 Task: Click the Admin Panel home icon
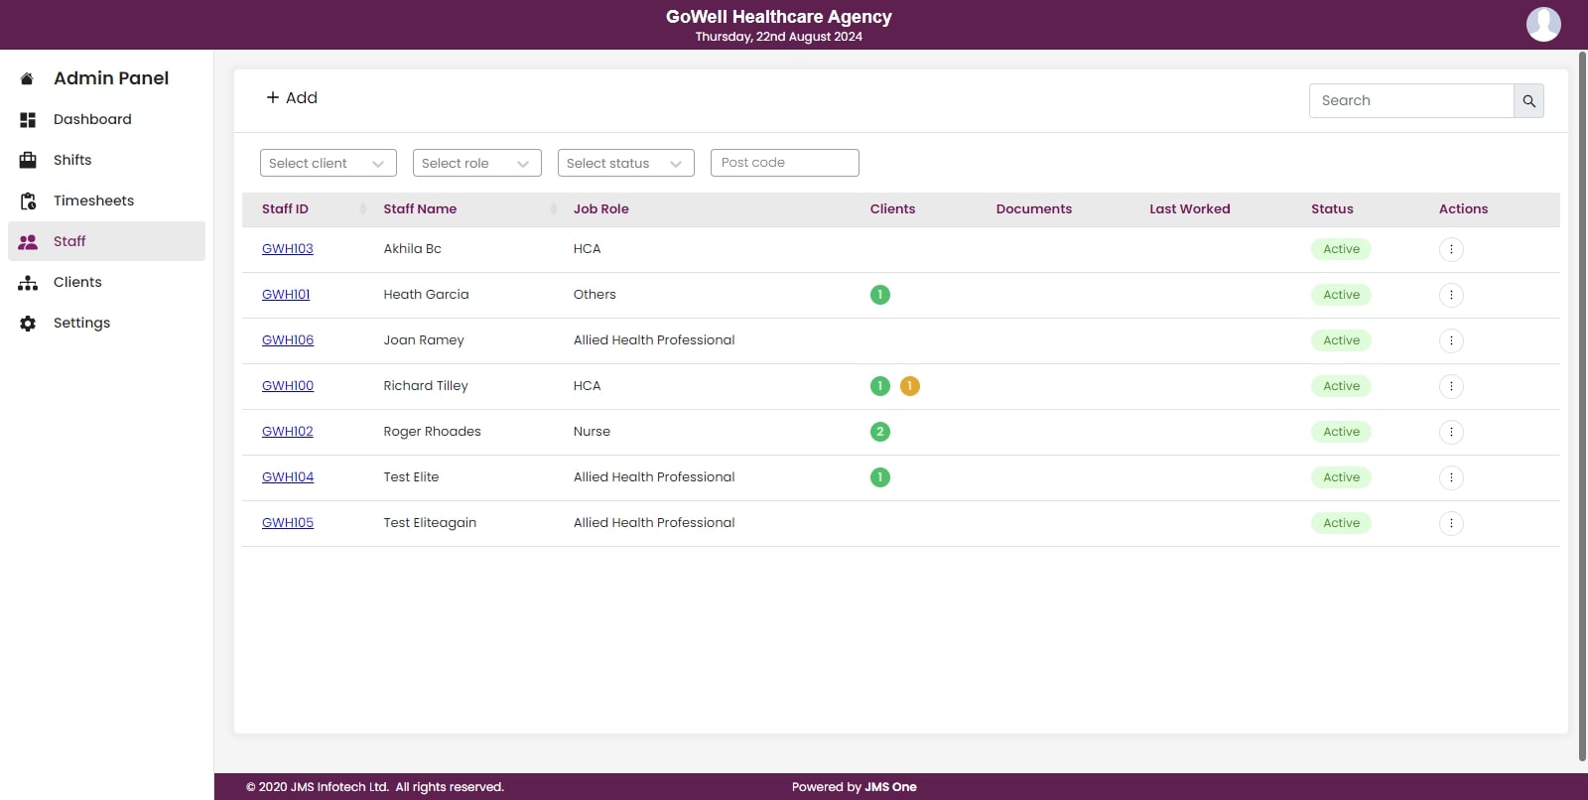(x=28, y=79)
